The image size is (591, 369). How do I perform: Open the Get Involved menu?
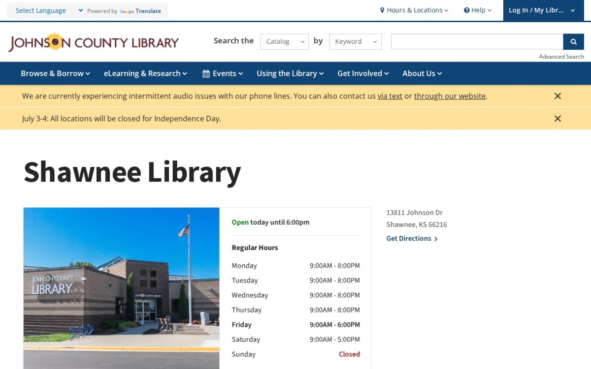(363, 73)
